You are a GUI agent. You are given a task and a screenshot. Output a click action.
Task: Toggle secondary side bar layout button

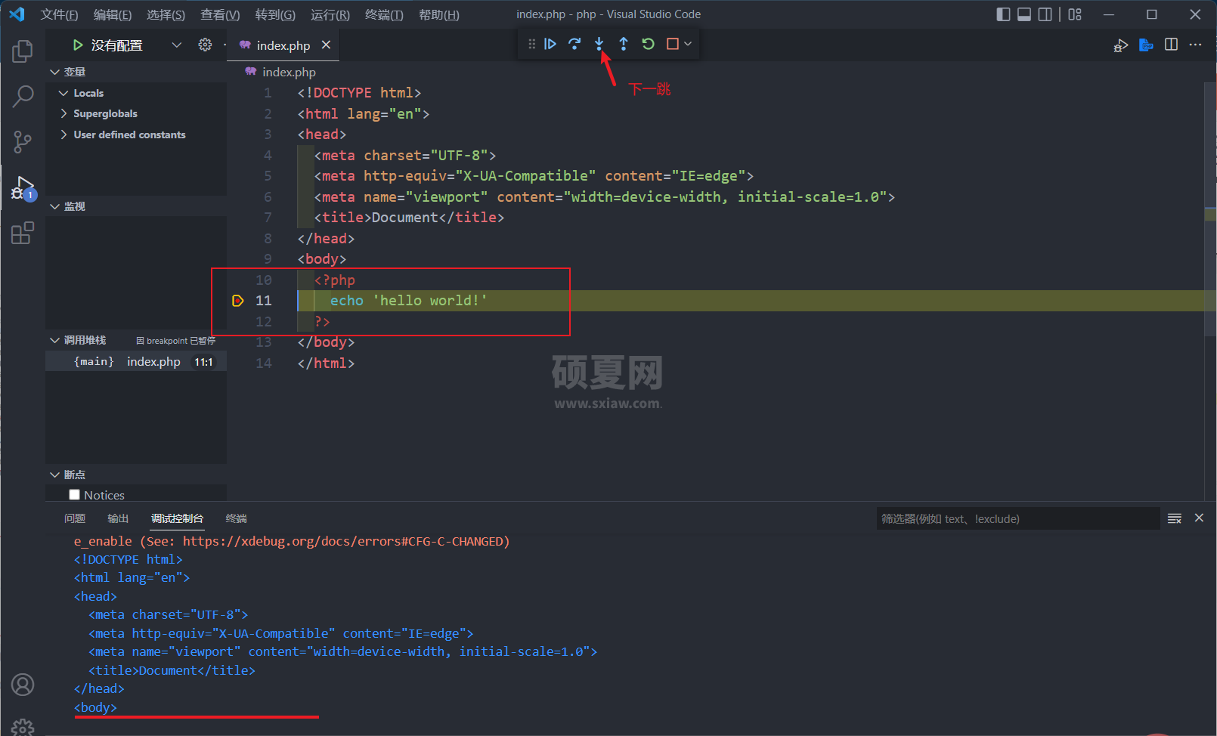pyautogui.click(x=1045, y=14)
